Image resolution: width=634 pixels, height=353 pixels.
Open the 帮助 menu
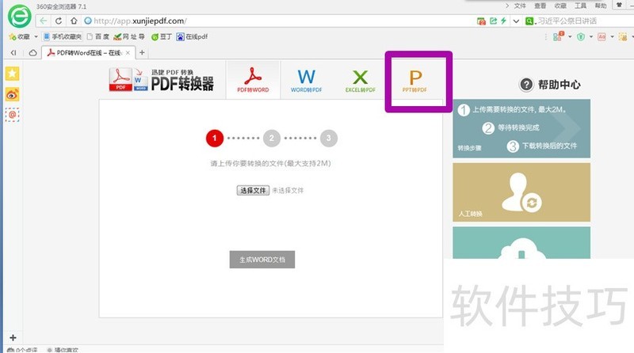pyautogui.click(x=601, y=6)
